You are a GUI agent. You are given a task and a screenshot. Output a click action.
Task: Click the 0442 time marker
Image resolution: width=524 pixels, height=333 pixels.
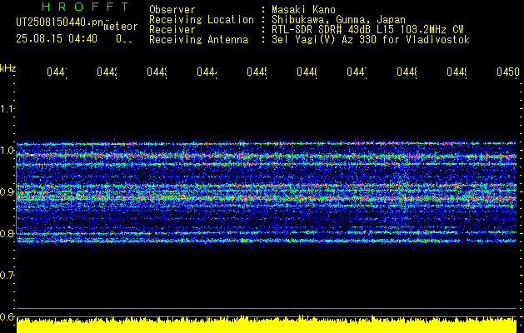[107, 72]
